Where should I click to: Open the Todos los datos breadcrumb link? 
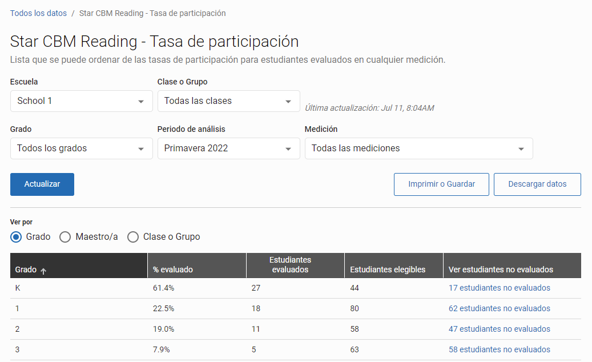(38, 13)
